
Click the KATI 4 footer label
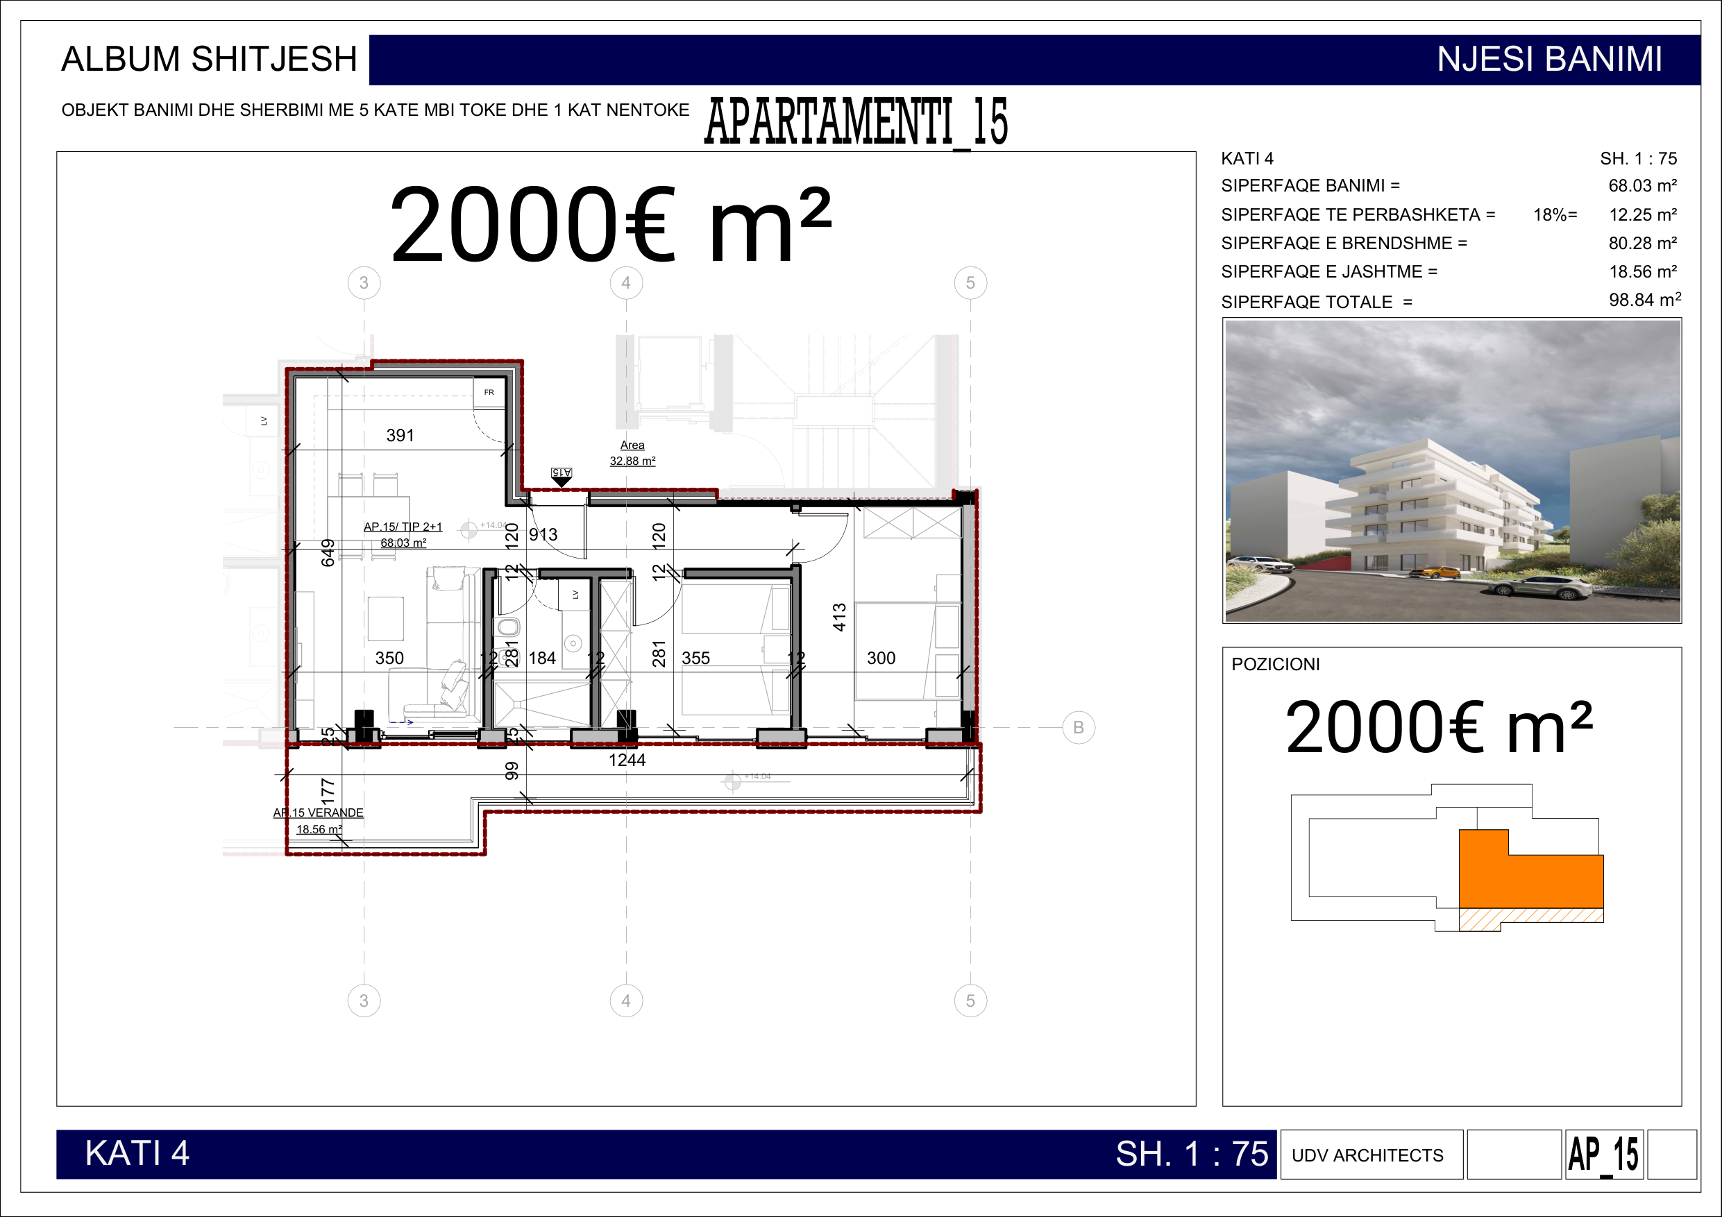pos(137,1153)
